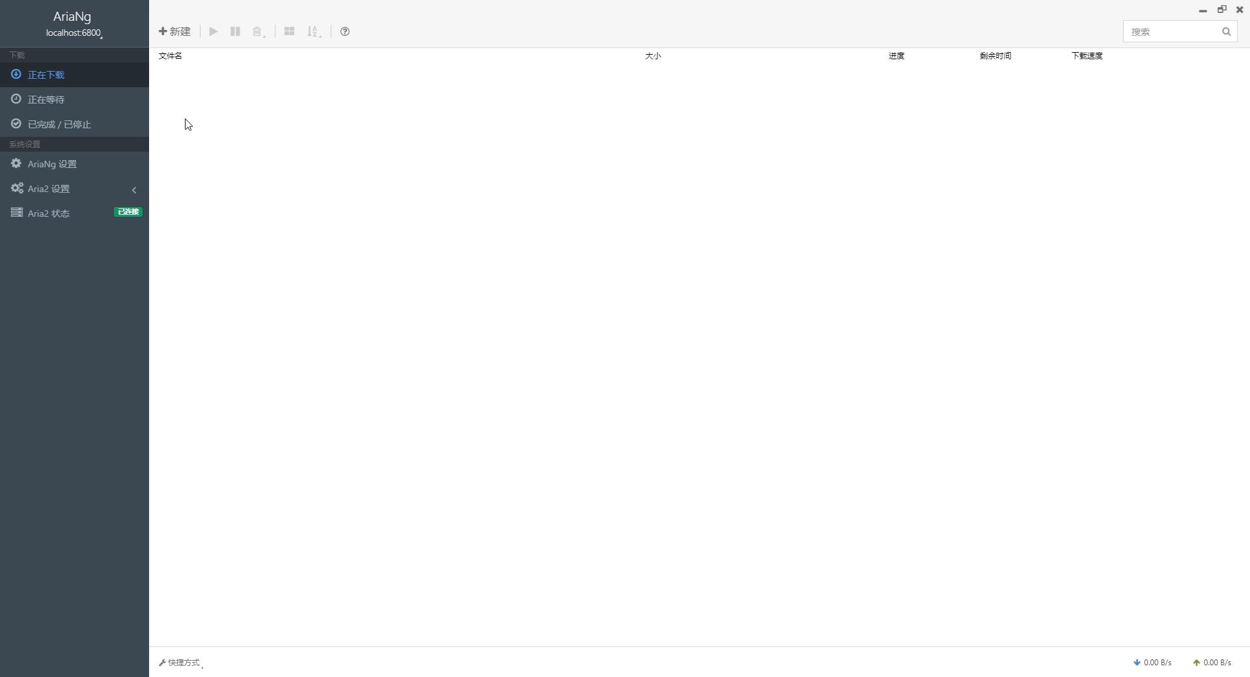Sort by 进度 column header

coord(896,56)
